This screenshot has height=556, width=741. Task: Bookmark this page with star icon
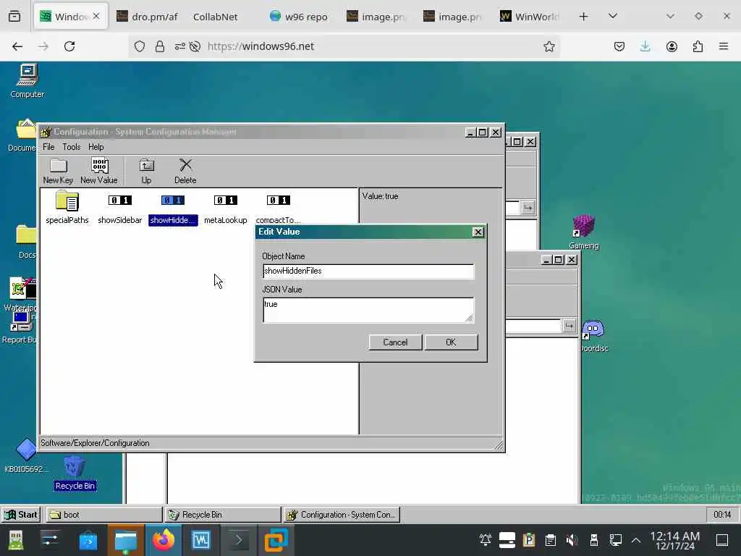pyautogui.click(x=549, y=46)
